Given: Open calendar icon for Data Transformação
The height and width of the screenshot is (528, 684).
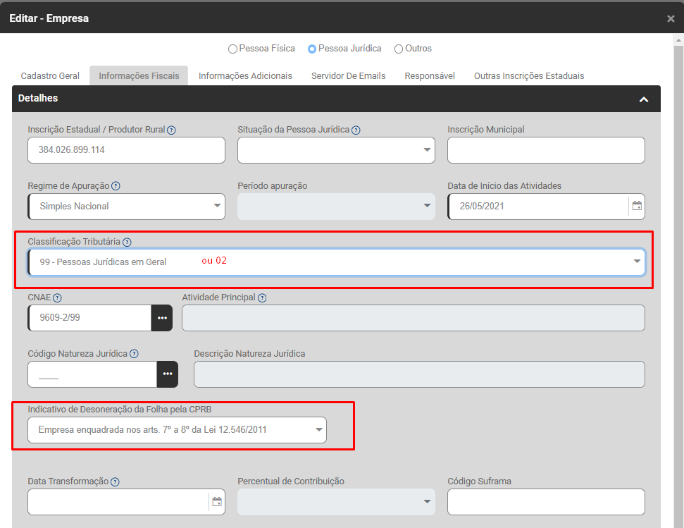Looking at the screenshot, I should pyautogui.click(x=217, y=502).
